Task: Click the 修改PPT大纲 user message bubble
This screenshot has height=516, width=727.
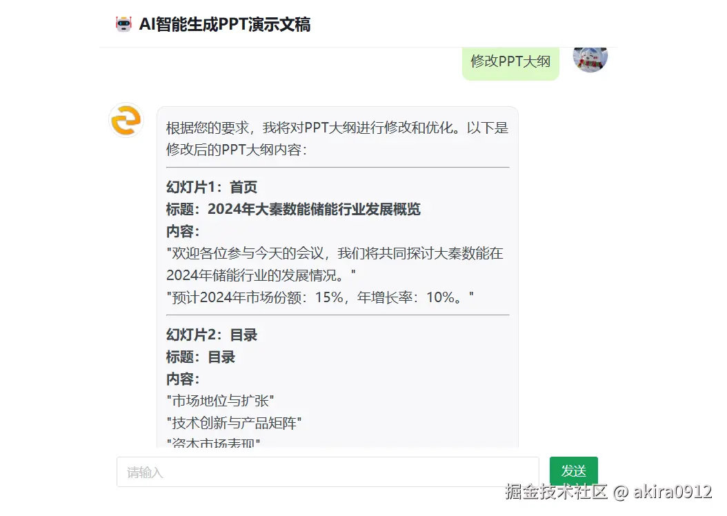Action: point(510,63)
